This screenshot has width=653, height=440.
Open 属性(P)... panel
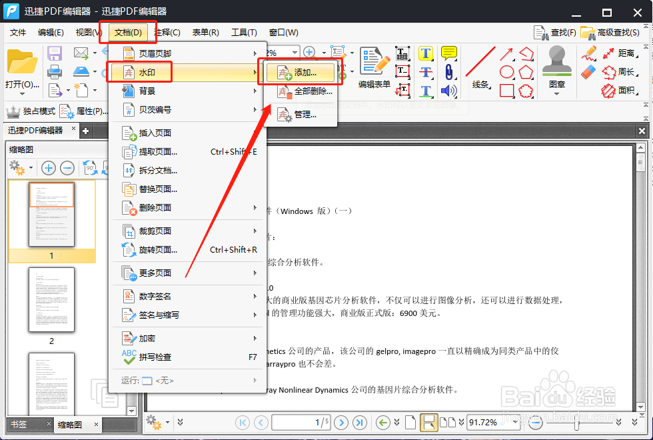point(84,111)
